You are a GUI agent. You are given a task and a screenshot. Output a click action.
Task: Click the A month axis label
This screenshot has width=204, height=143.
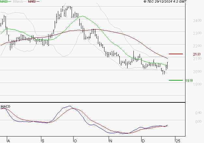[x=8, y=141]
